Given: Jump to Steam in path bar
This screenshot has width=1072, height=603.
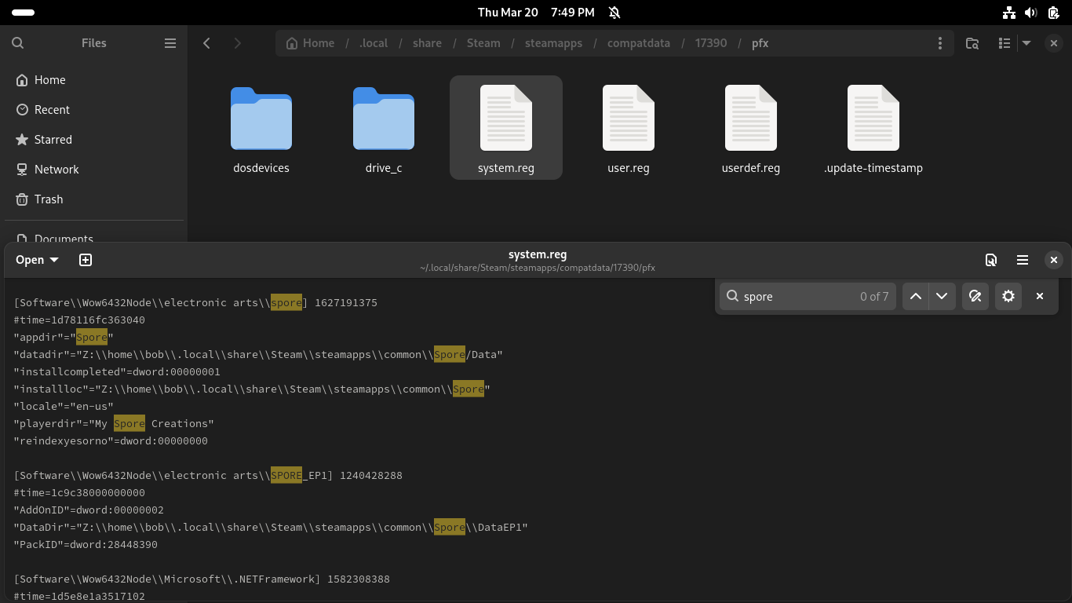Looking at the screenshot, I should [483, 43].
